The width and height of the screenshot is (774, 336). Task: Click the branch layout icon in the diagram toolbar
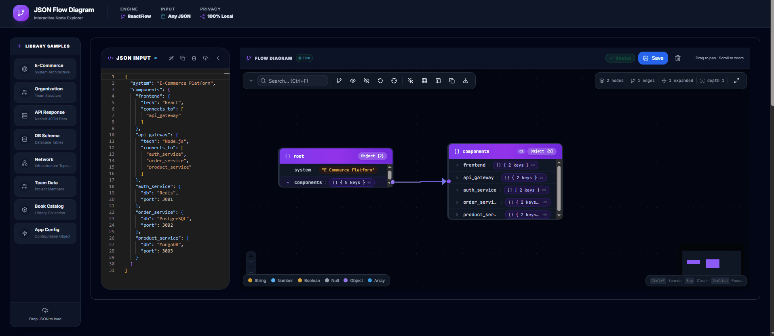(x=339, y=81)
